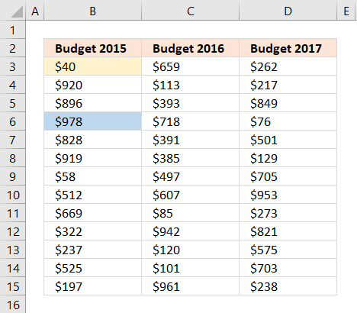
Task: Select row 6 header
Action: [13, 121]
